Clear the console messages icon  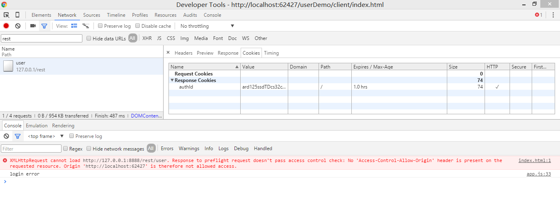pyautogui.click(x=6, y=136)
